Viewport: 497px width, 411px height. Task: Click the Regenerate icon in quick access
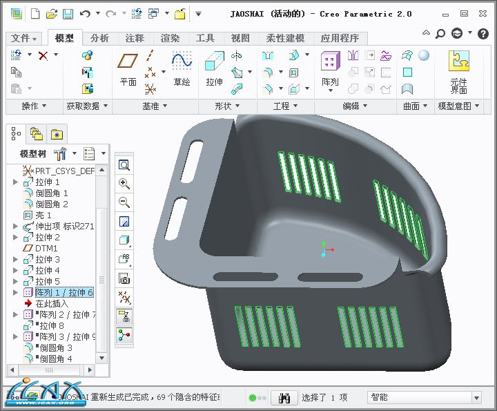point(137,14)
